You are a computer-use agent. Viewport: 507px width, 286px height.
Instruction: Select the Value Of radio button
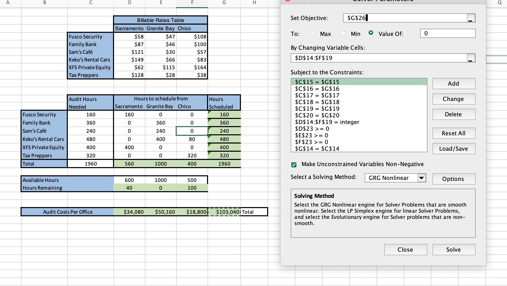pyautogui.click(x=371, y=33)
